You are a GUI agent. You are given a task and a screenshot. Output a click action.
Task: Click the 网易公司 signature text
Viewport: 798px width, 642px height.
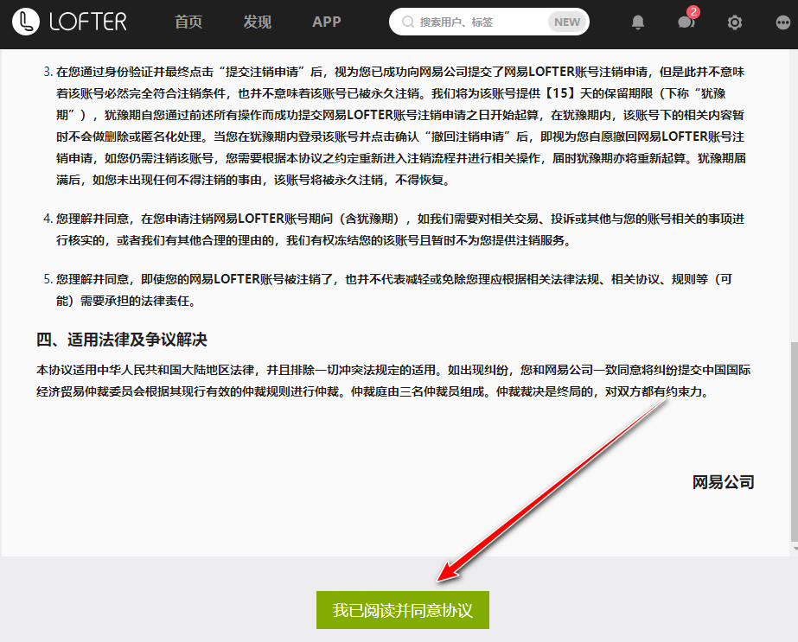[x=723, y=482]
